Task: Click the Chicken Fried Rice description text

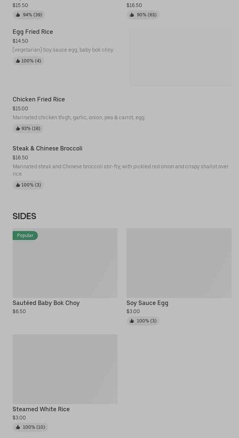Action: (x=79, y=118)
